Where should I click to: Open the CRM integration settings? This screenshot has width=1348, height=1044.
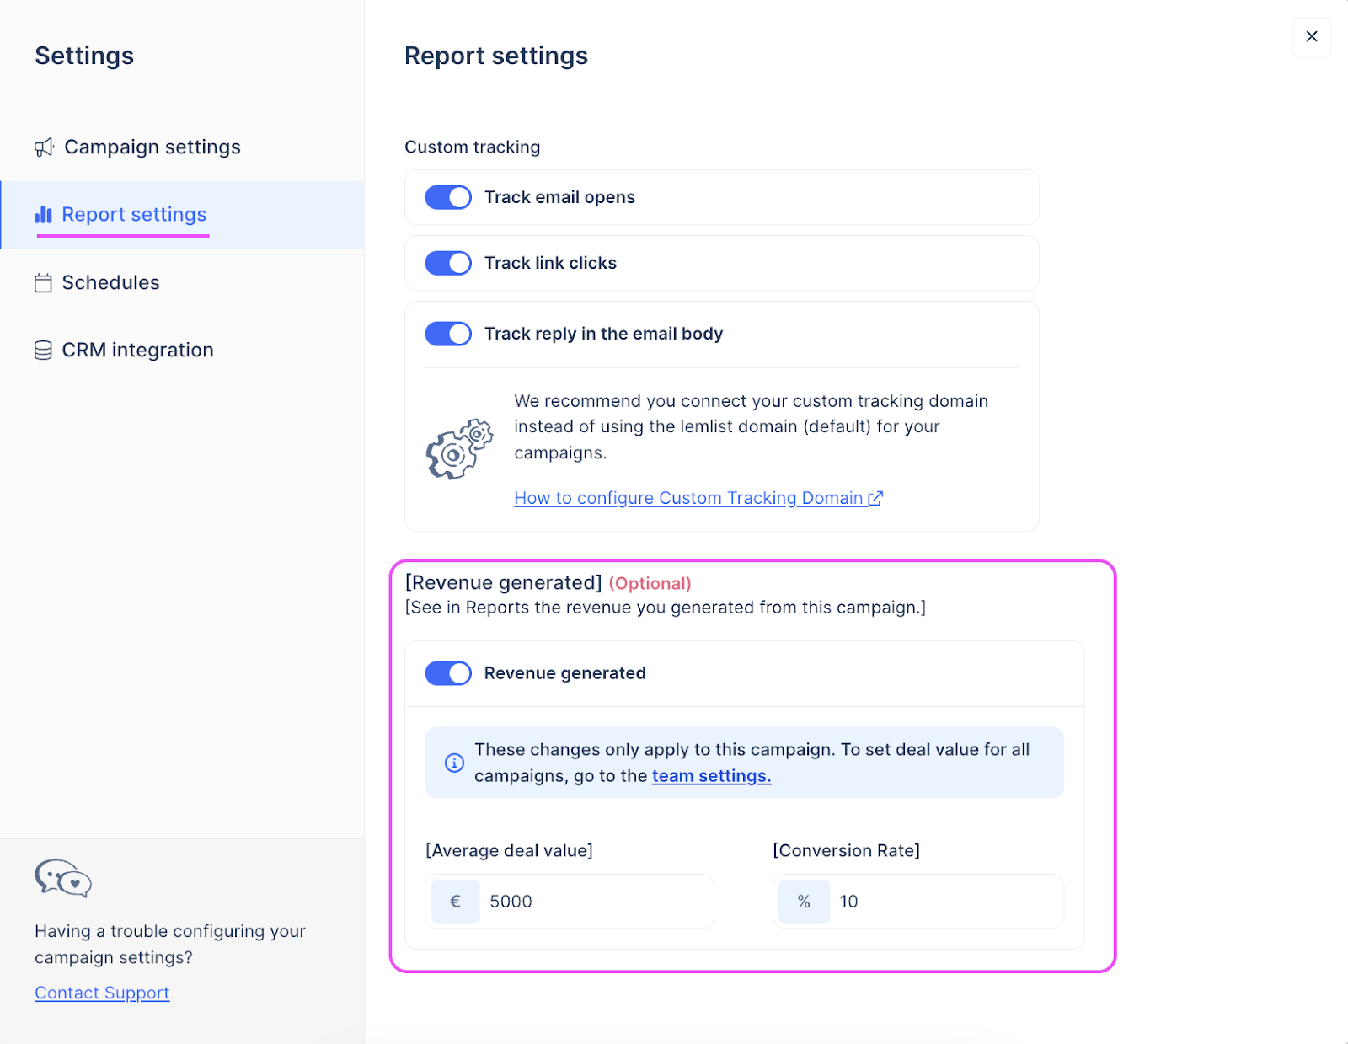point(137,351)
